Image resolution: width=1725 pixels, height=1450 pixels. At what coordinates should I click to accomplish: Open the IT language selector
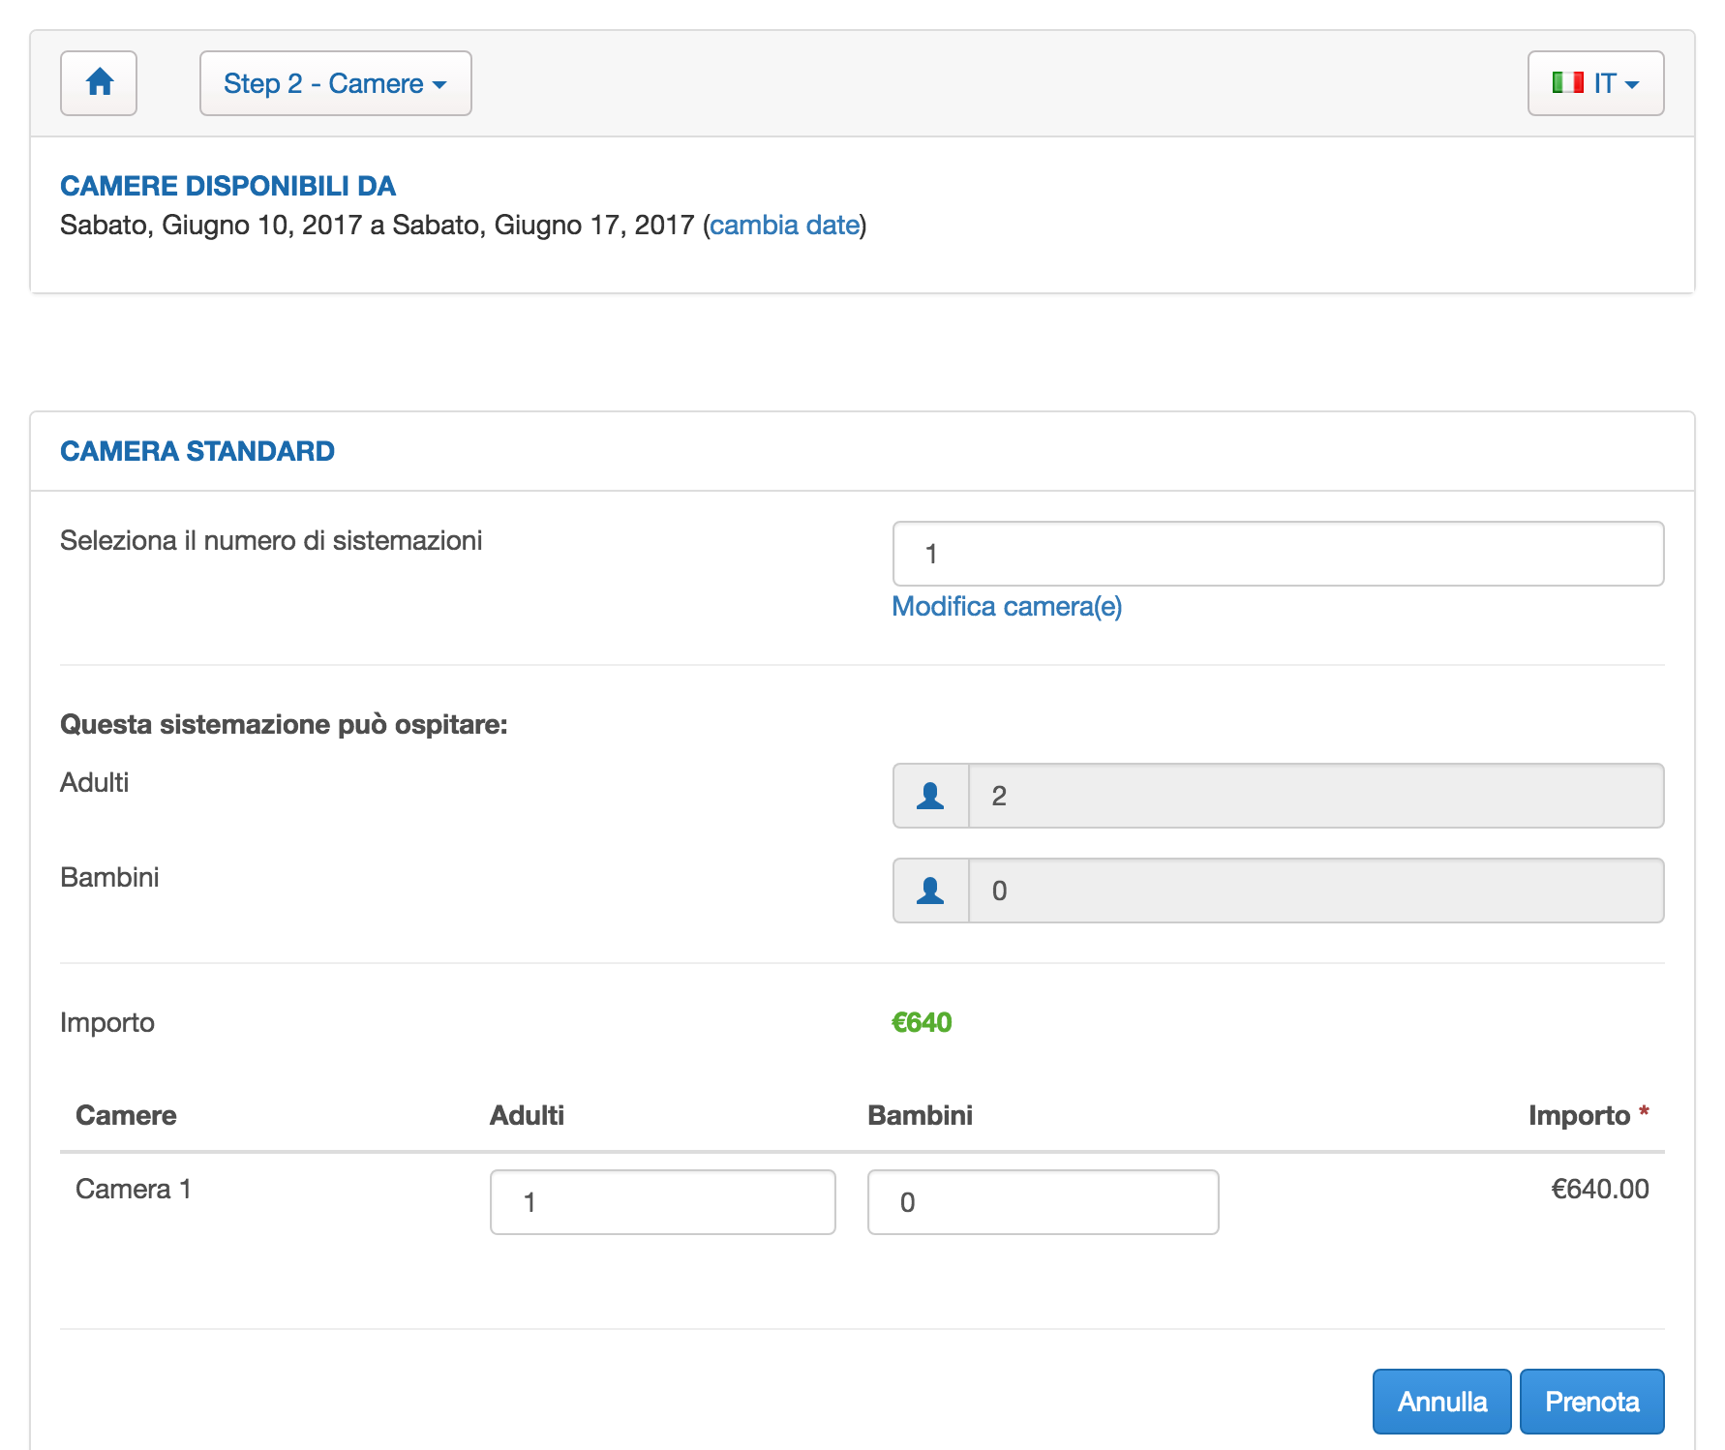click(1594, 83)
